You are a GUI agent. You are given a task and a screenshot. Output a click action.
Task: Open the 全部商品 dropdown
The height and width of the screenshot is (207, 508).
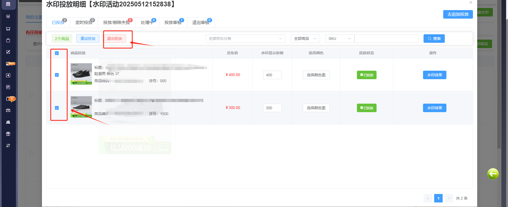[x=305, y=39]
